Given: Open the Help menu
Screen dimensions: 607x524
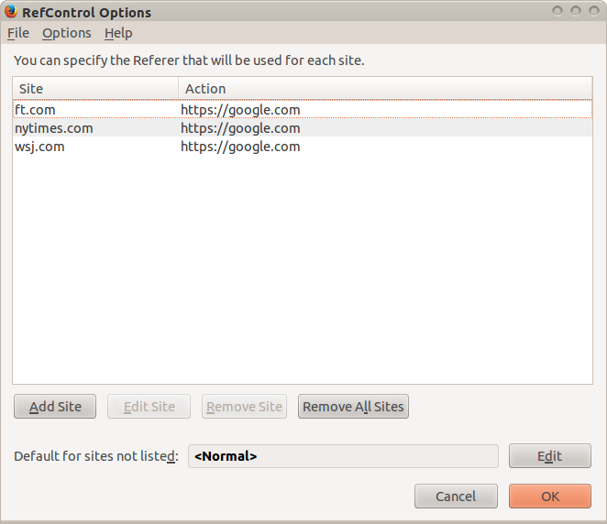Looking at the screenshot, I should point(118,33).
